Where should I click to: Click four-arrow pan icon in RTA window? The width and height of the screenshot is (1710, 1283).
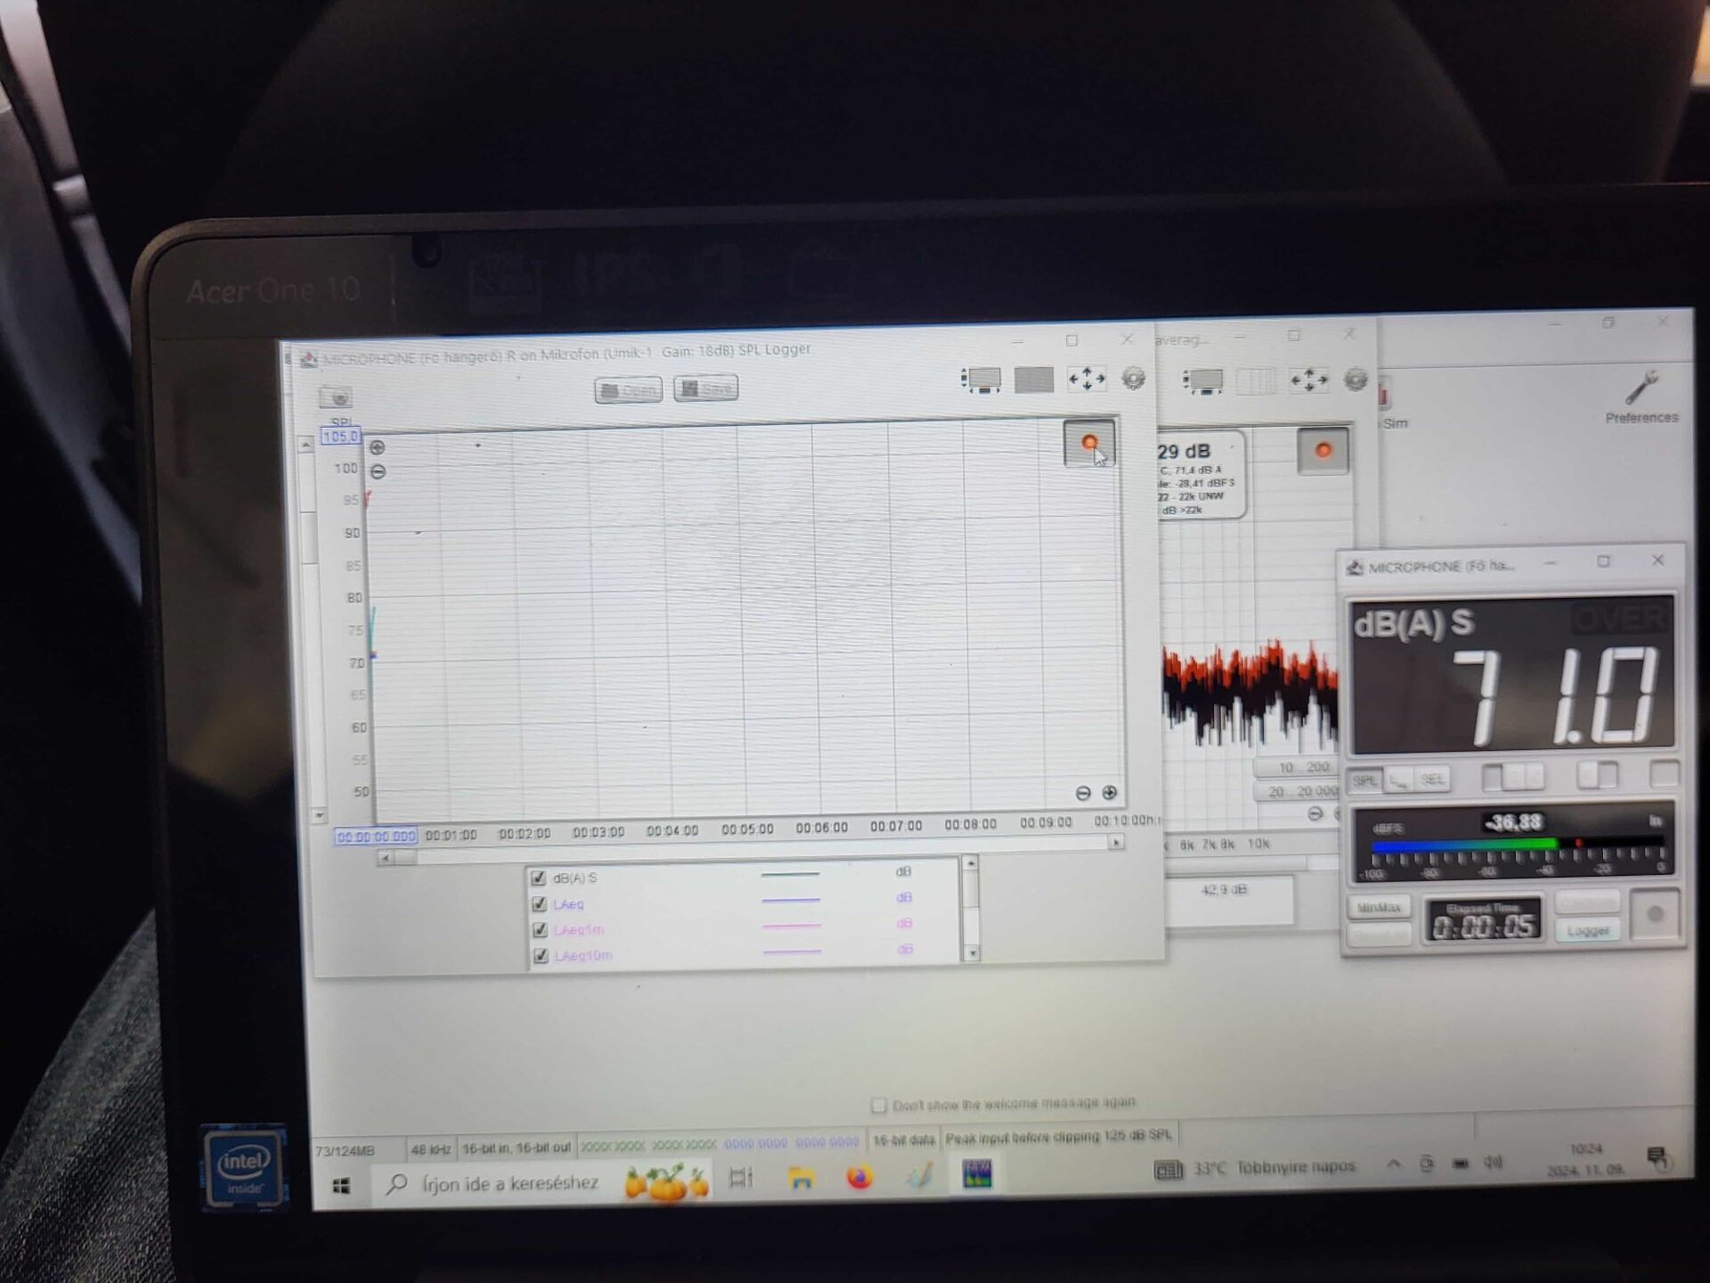coord(1308,380)
